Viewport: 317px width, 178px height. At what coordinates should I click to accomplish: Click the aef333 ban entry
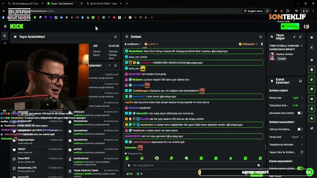pos(94,151)
